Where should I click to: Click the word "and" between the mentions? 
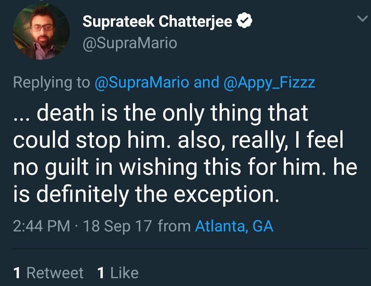tap(206, 83)
